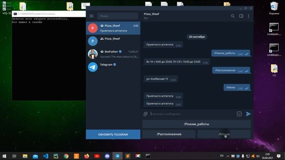Open the Pizza_Sheef group chat in list
Viewport: 285px width, 160px height.
pyautogui.click(x=113, y=41)
